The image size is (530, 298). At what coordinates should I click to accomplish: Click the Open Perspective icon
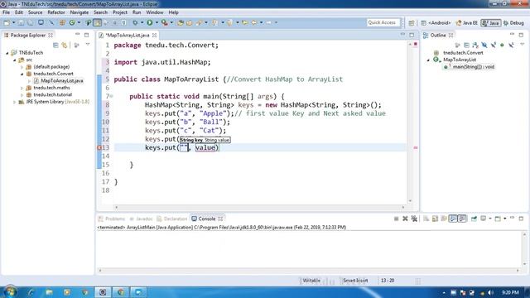coord(412,23)
